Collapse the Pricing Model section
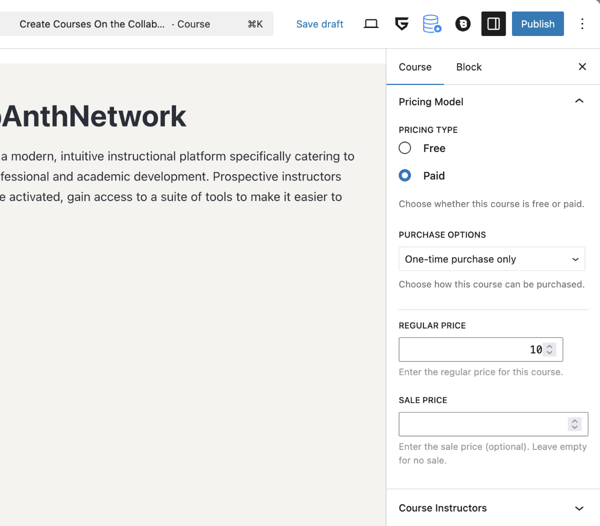The image size is (600, 526). 579,101
